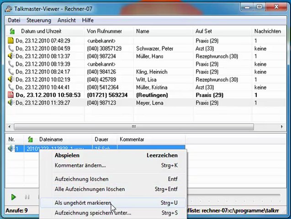This screenshot has height=219, width=291.
Task: Click red document icon of the Reutlingen call
Action: pos(11,95)
